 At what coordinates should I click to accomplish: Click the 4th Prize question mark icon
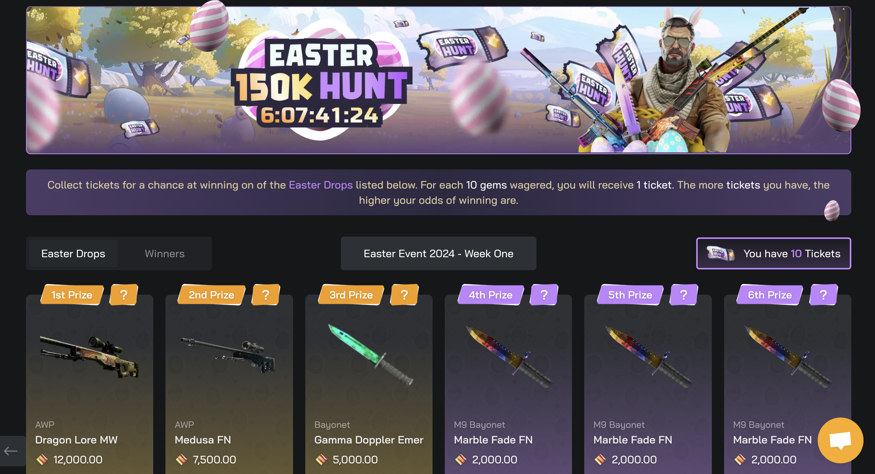point(544,295)
